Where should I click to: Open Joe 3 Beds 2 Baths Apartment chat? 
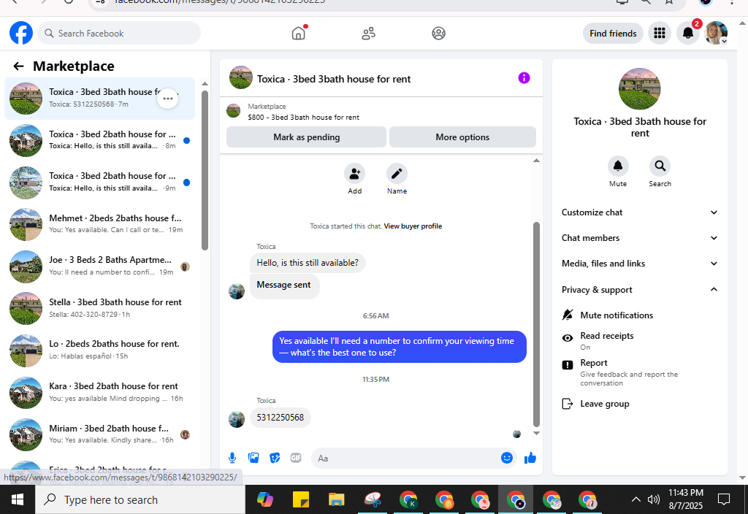point(99,266)
